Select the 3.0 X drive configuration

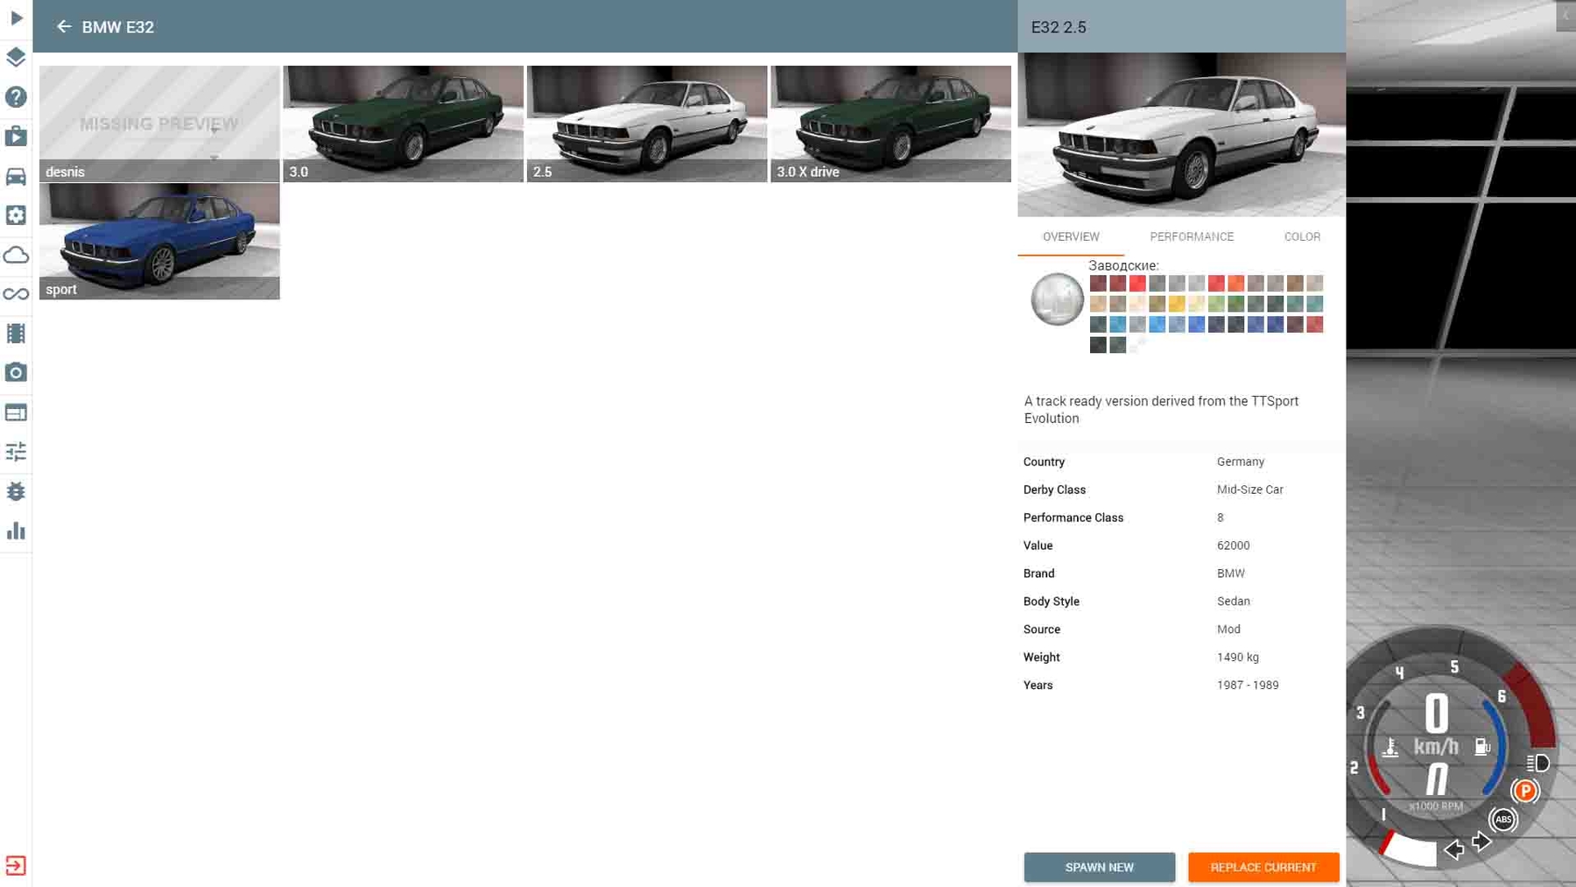point(890,123)
